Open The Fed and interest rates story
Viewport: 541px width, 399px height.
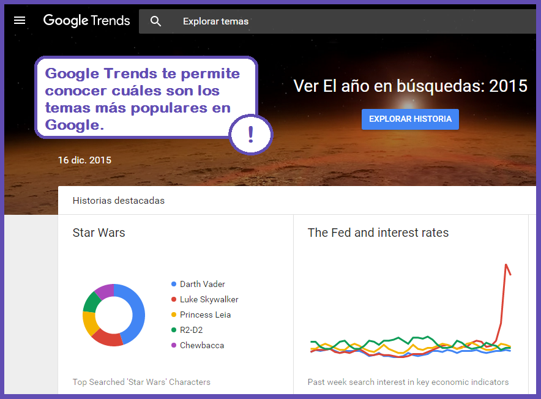point(378,233)
